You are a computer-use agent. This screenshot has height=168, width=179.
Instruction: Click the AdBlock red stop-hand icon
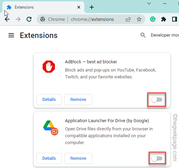49,67
